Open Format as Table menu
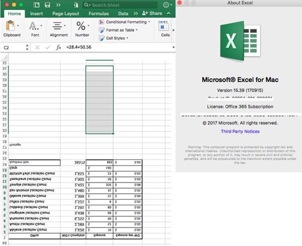 tap(118, 30)
